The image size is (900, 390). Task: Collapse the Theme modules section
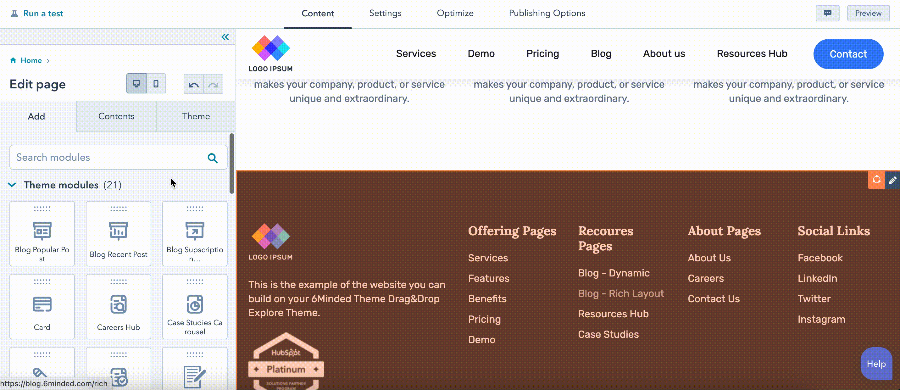pyautogui.click(x=12, y=185)
